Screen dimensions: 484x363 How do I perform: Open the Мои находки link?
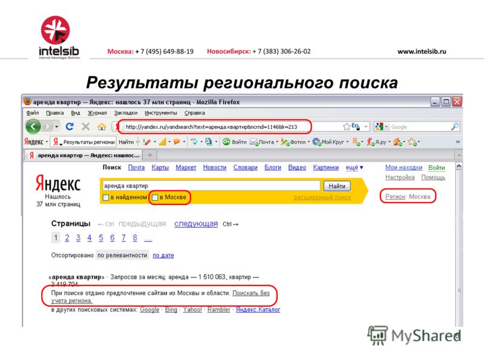(x=404, y=168)
